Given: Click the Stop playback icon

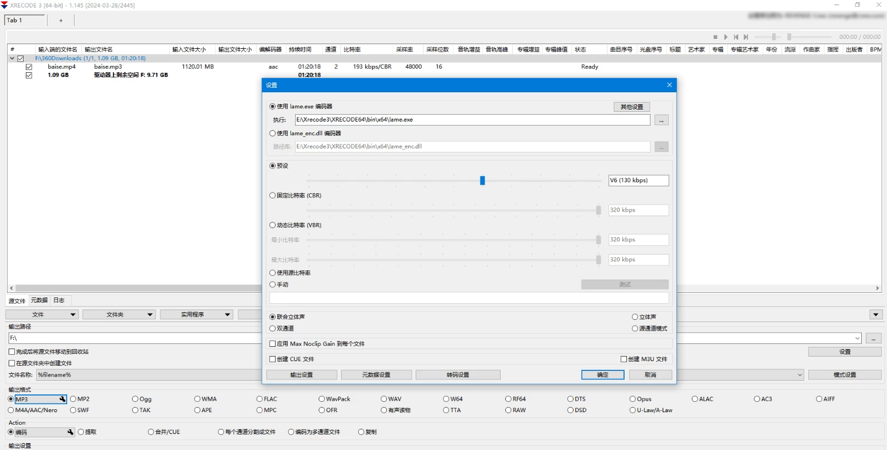Looking at the screenshot, I should (715, 37).
